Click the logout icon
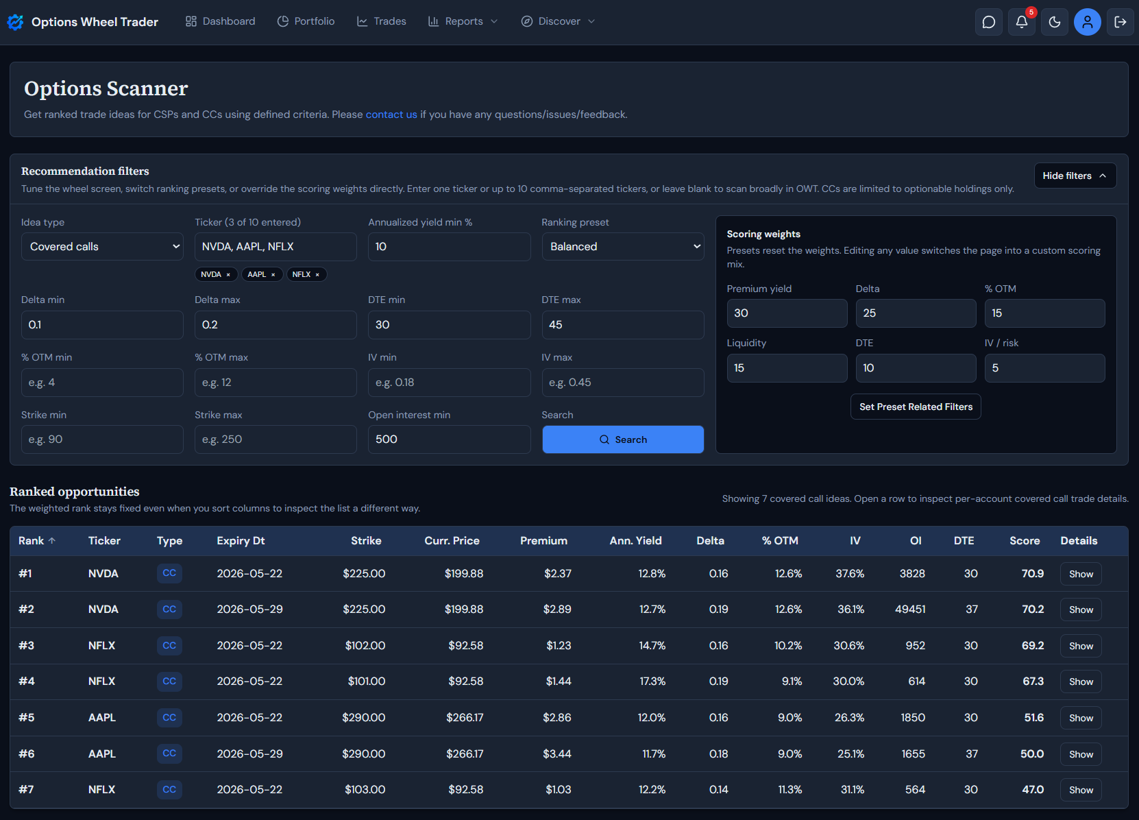Viewport: 1139px width, 820px height. tap(1120, 22)
